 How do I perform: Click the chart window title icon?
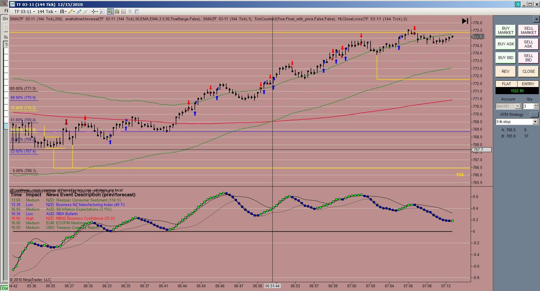(x=12, y=4)
